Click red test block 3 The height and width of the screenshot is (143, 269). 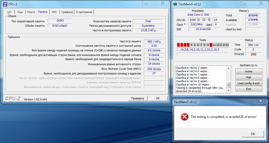(188, 45)
